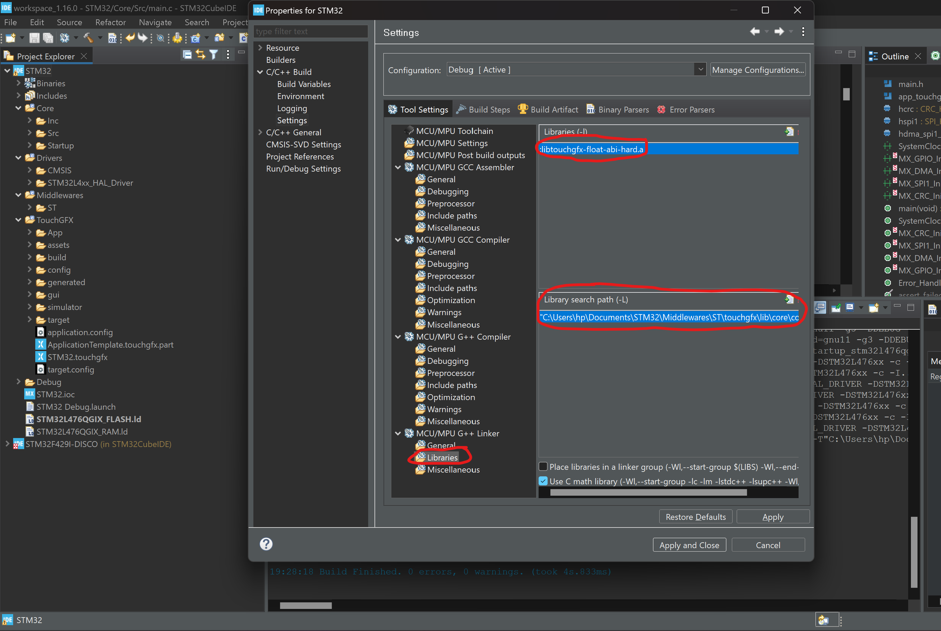
Task: Click the build hammer icon in toolbar
Action: (x=88, y=38)
